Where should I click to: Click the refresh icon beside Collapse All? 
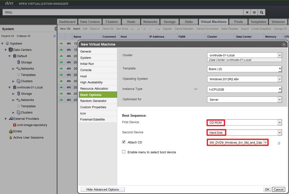click(x=54, y=36)
